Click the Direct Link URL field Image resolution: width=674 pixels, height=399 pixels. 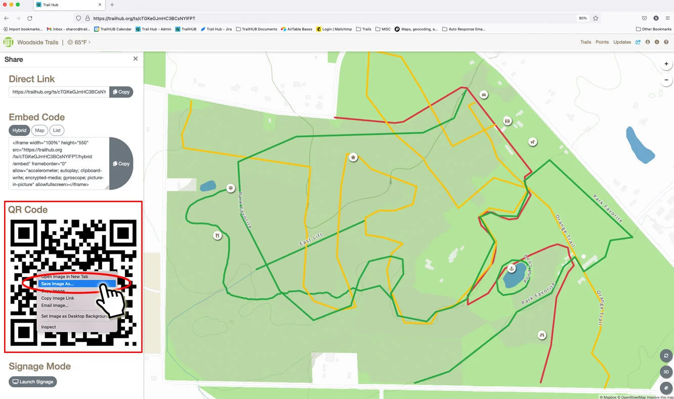[x=59, y=92]
